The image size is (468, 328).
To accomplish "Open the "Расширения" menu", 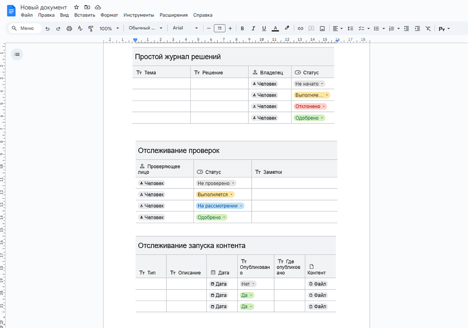I will (x=174, y=15).
